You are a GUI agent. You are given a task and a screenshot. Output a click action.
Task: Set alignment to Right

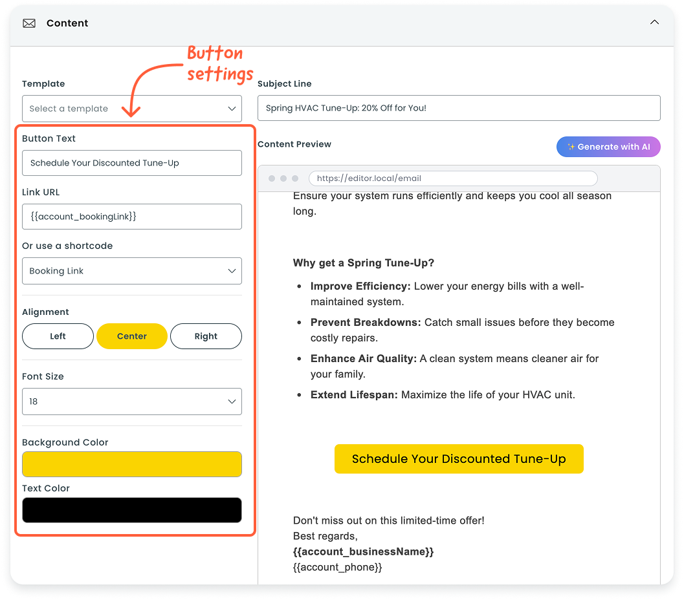coord(206,336)
